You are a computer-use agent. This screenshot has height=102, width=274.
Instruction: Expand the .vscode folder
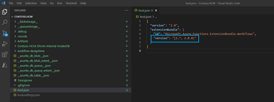[15, 36]
